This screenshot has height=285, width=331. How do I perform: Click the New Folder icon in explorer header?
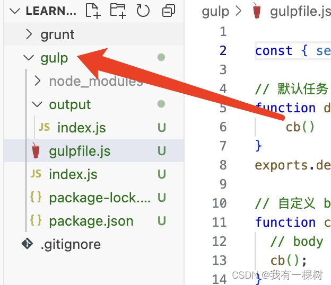point(118,11)
